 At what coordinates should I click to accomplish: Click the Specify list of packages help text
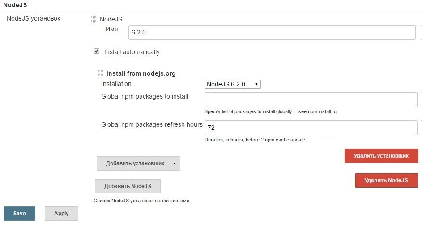click(x=271, y=111)
